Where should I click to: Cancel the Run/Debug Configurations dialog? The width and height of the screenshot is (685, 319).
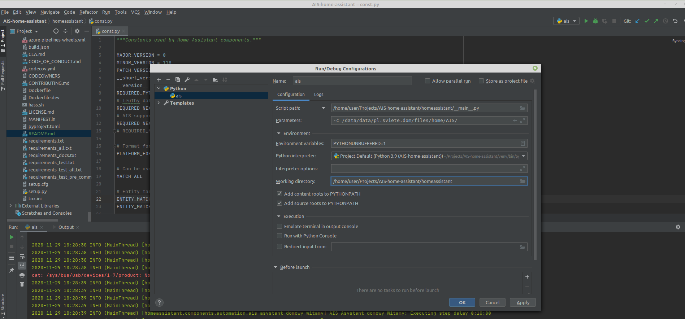pyautogui.click(x=493, y=302)
